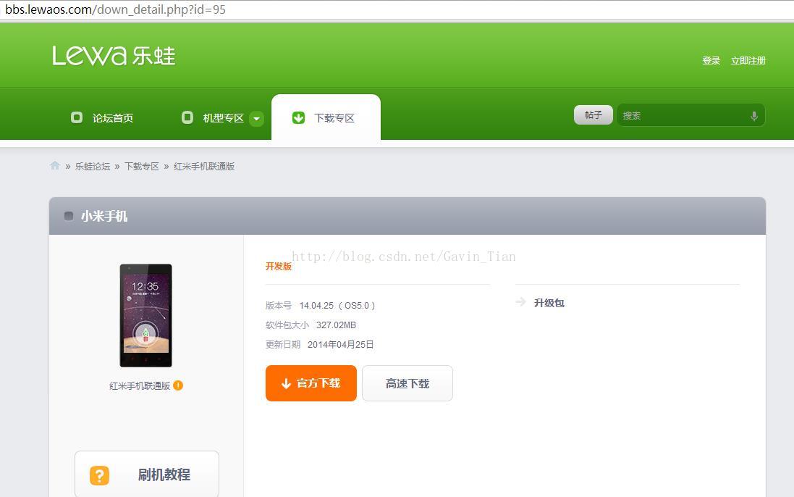Click update date 2014年04月25日
This screenshot has height=497, width=794.
(x=340, y=345)
